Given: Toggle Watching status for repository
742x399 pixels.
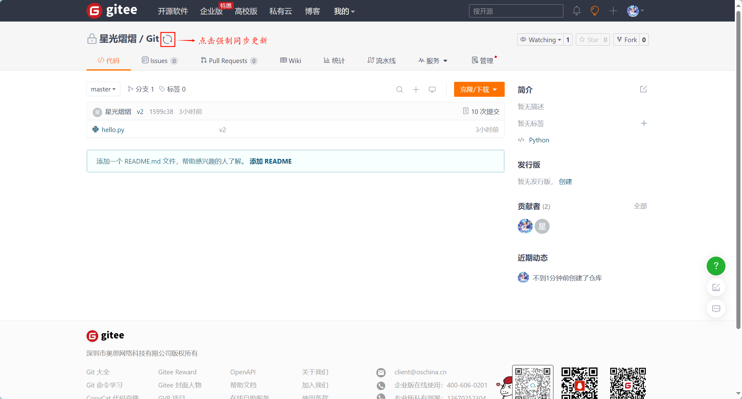Looking at the screenshot, I should pos(540,39).
